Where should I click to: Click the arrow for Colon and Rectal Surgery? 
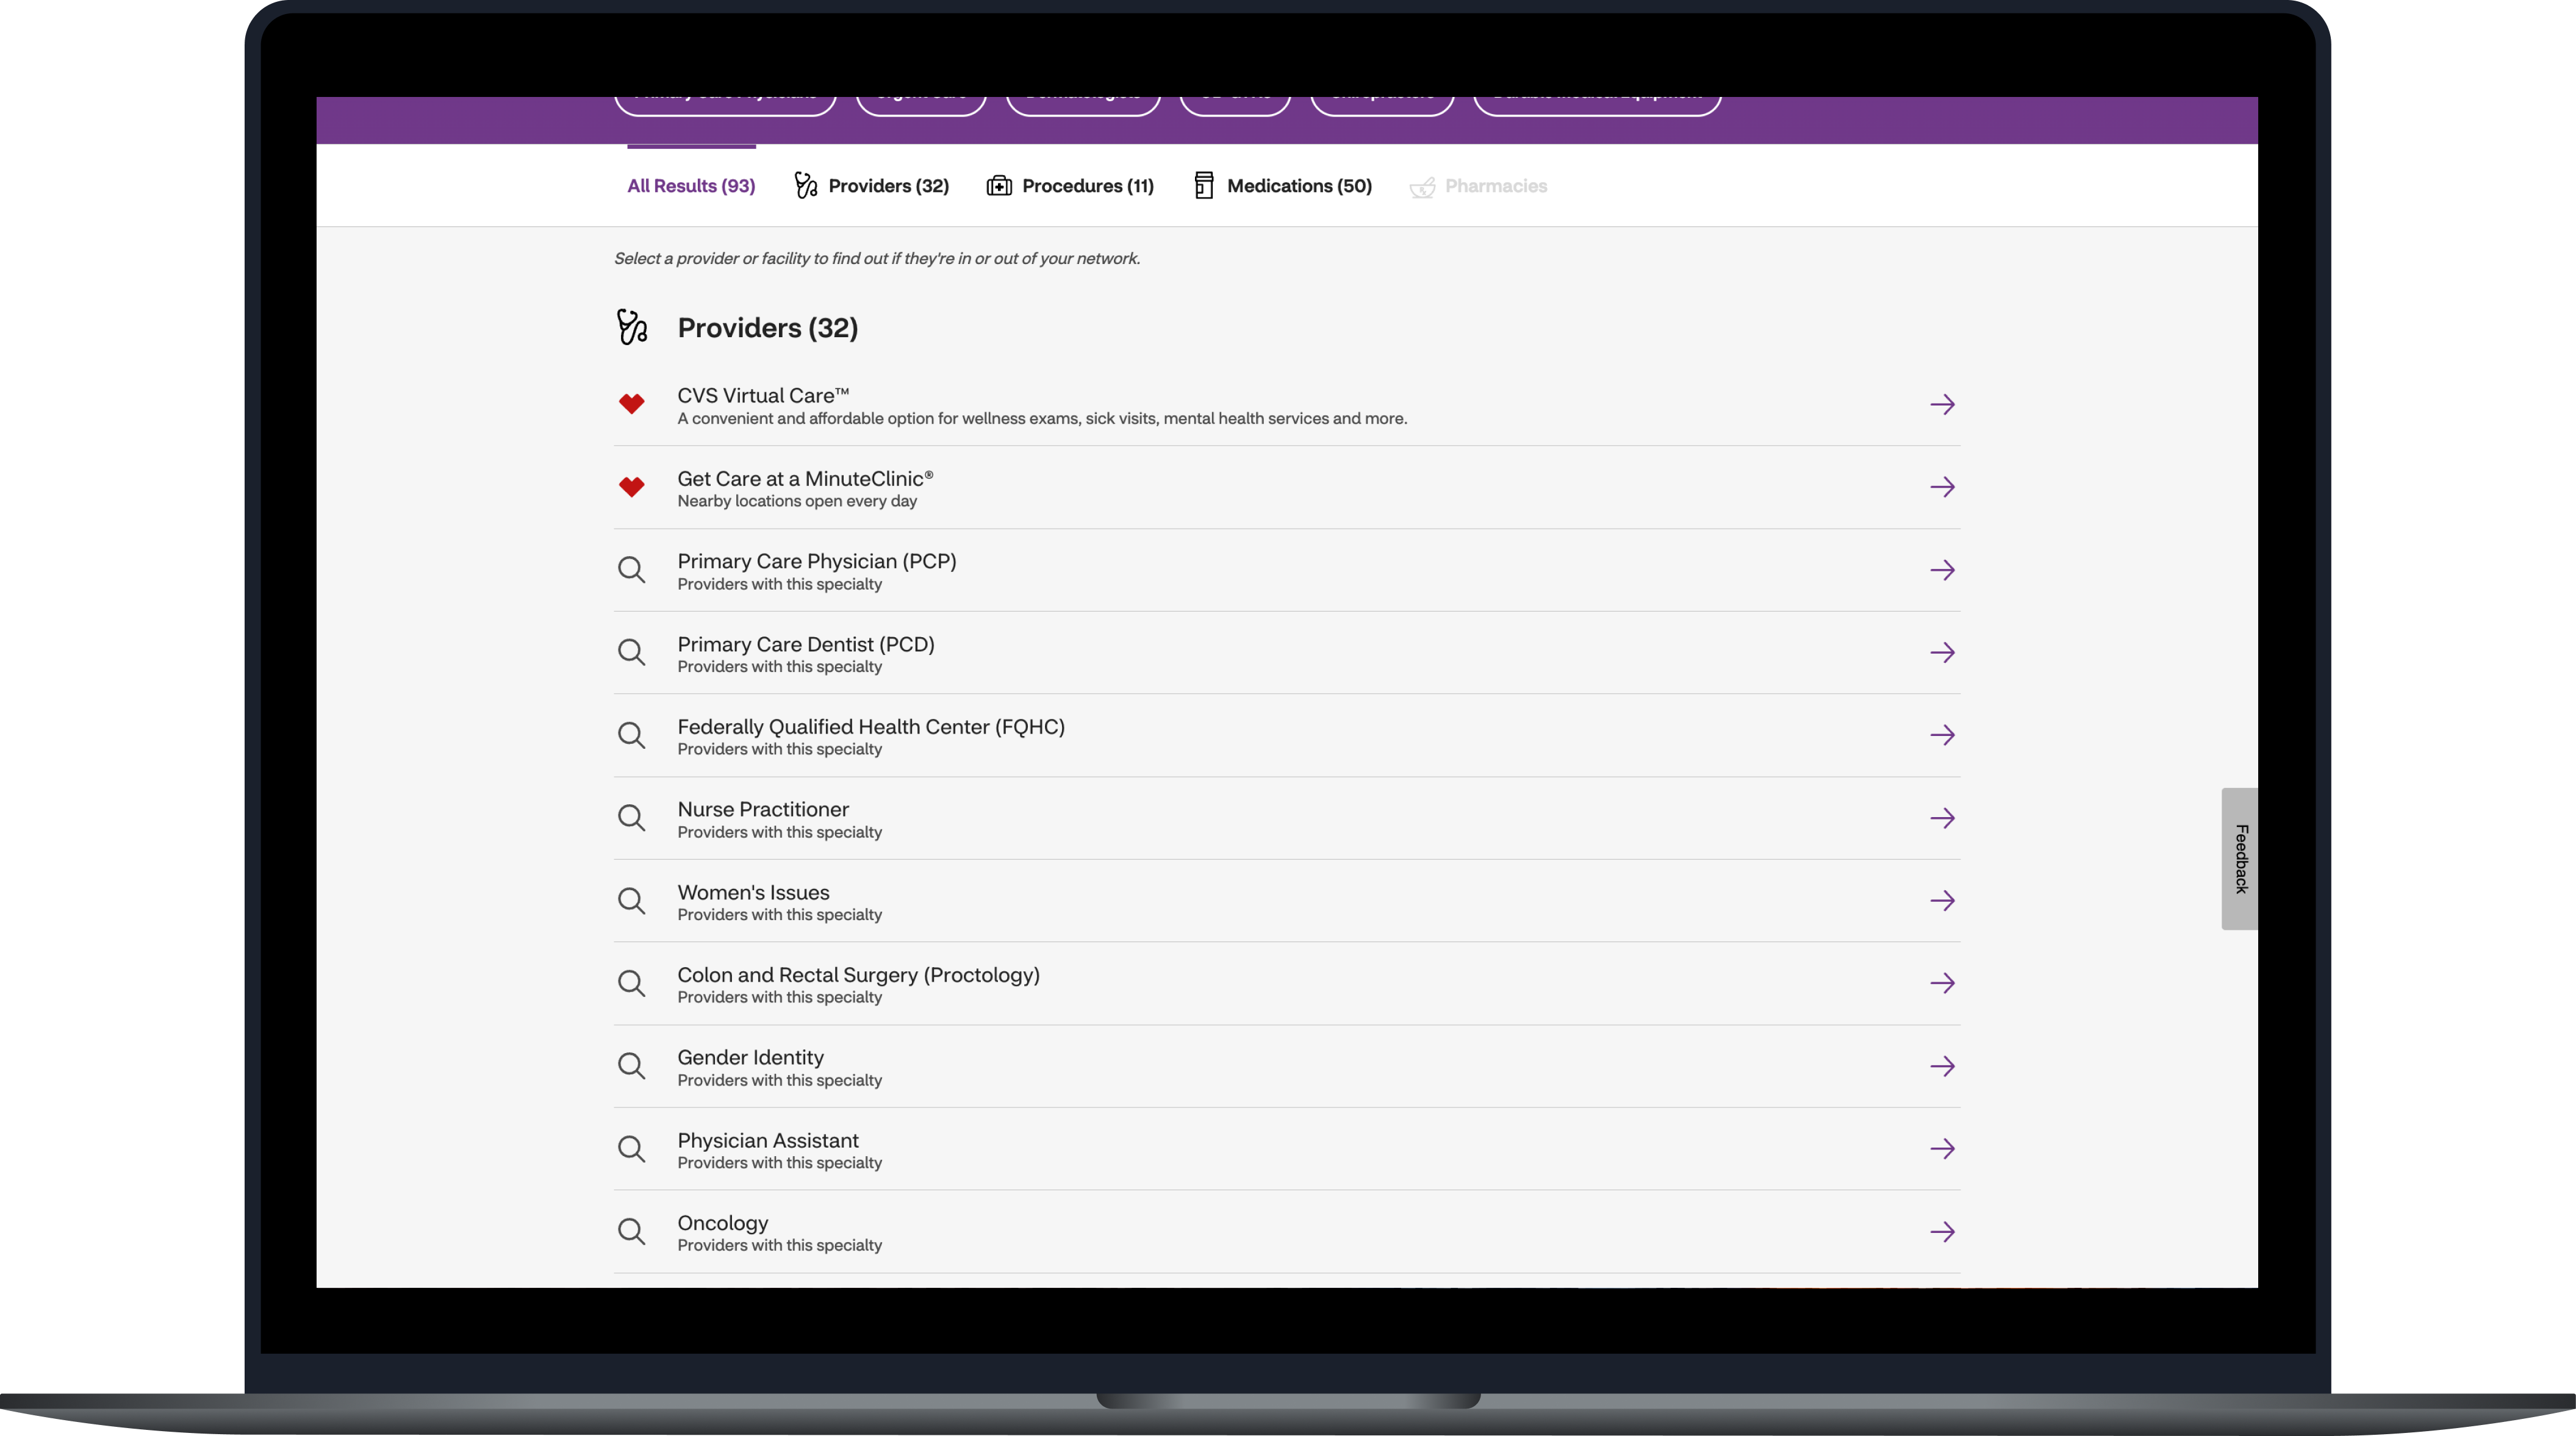(1941, 984)
